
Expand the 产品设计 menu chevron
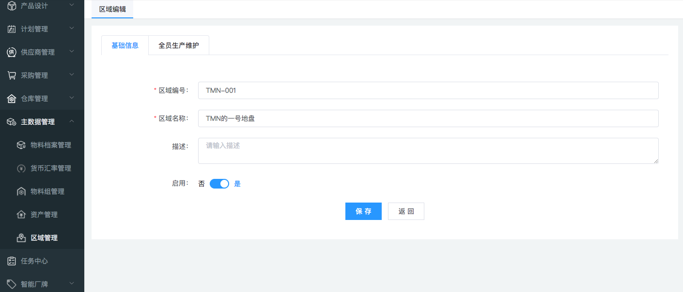click(x=72, y=5)
